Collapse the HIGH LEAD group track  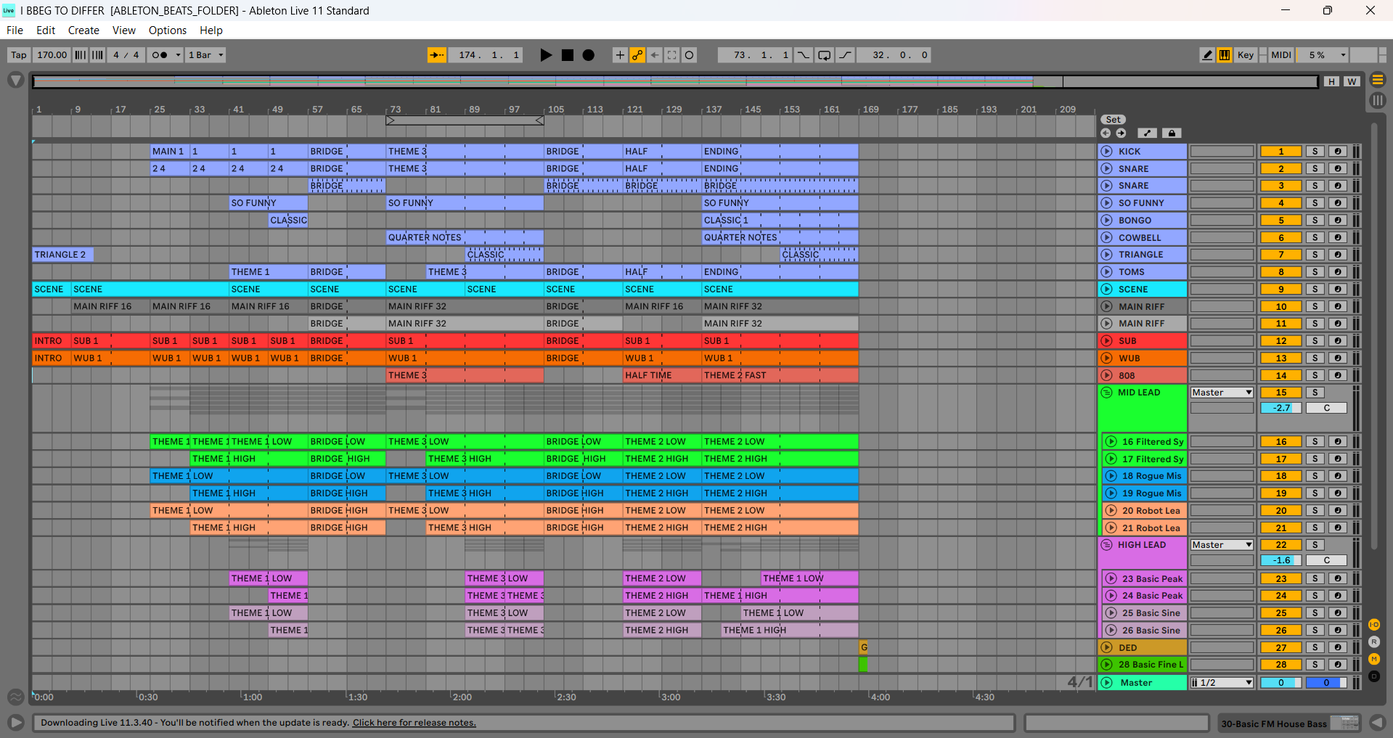point(1107,545)
